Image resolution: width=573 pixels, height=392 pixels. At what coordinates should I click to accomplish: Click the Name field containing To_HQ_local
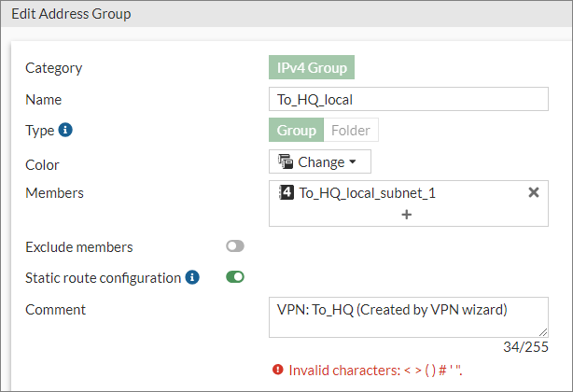click(x=409, y=99)
